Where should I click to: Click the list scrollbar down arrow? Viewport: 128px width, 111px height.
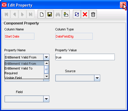pyautogui.click(x=46, y=76)
